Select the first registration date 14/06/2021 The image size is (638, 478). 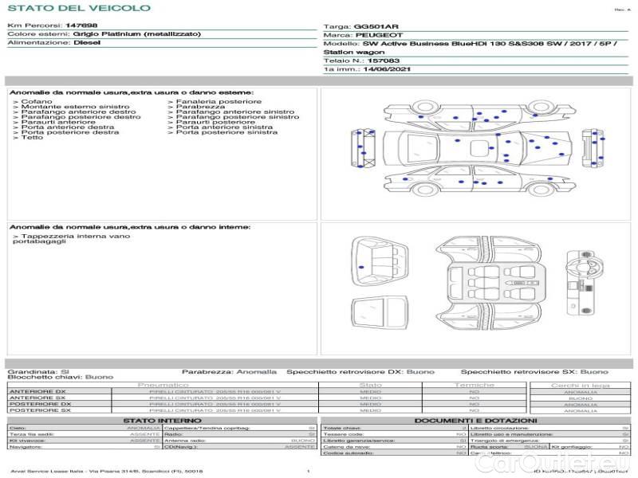click(x=387, y=69)
